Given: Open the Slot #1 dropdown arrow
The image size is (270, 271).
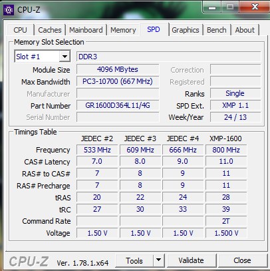Looking at the screenshot, I should pos(65,57).
